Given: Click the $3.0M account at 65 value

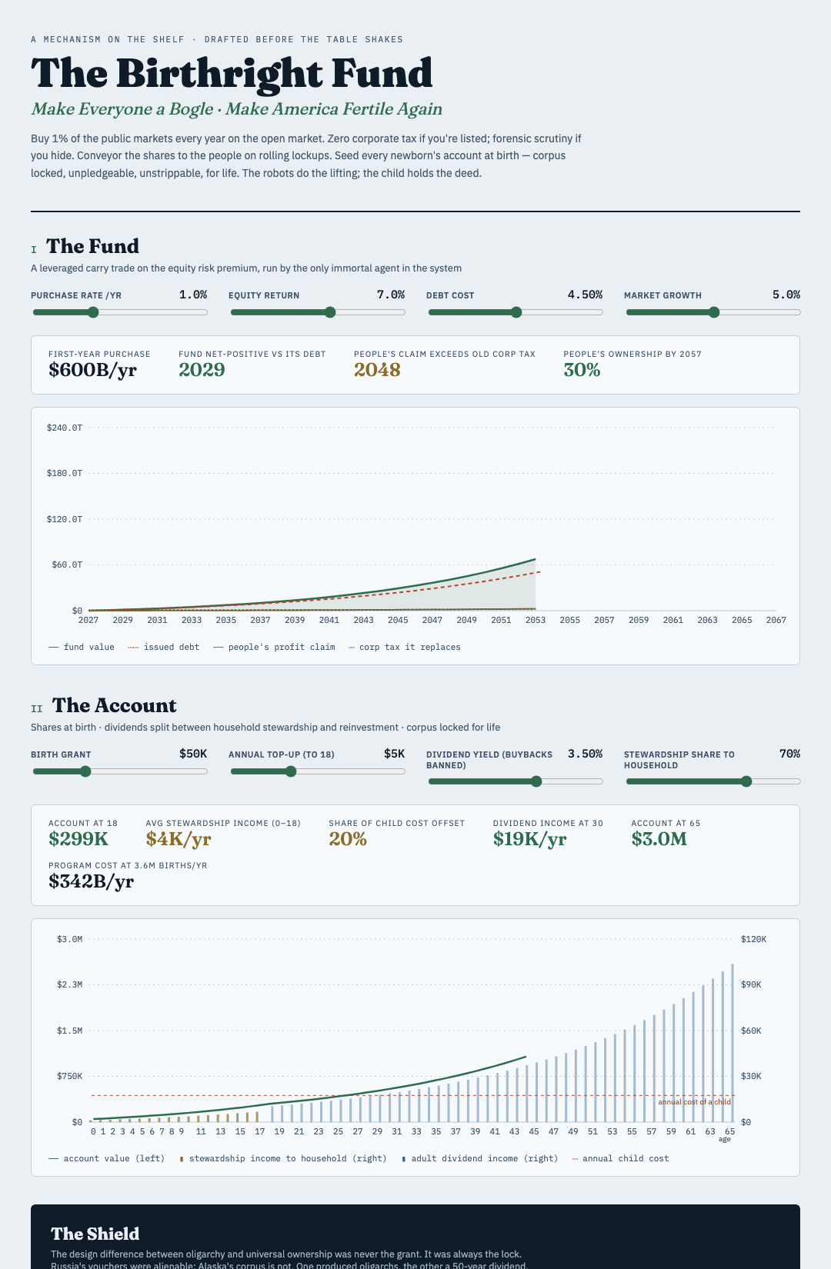Looking at the screenshot, I should [659, 839].
